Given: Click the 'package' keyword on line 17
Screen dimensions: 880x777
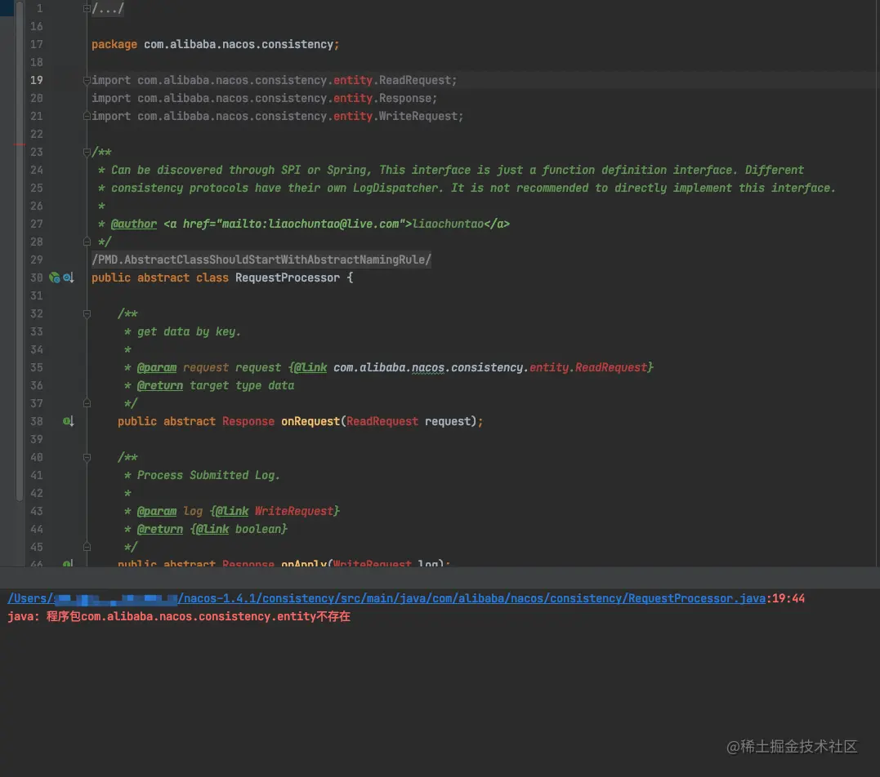Looking at the screenshot, I should click(x=114, y=44).
